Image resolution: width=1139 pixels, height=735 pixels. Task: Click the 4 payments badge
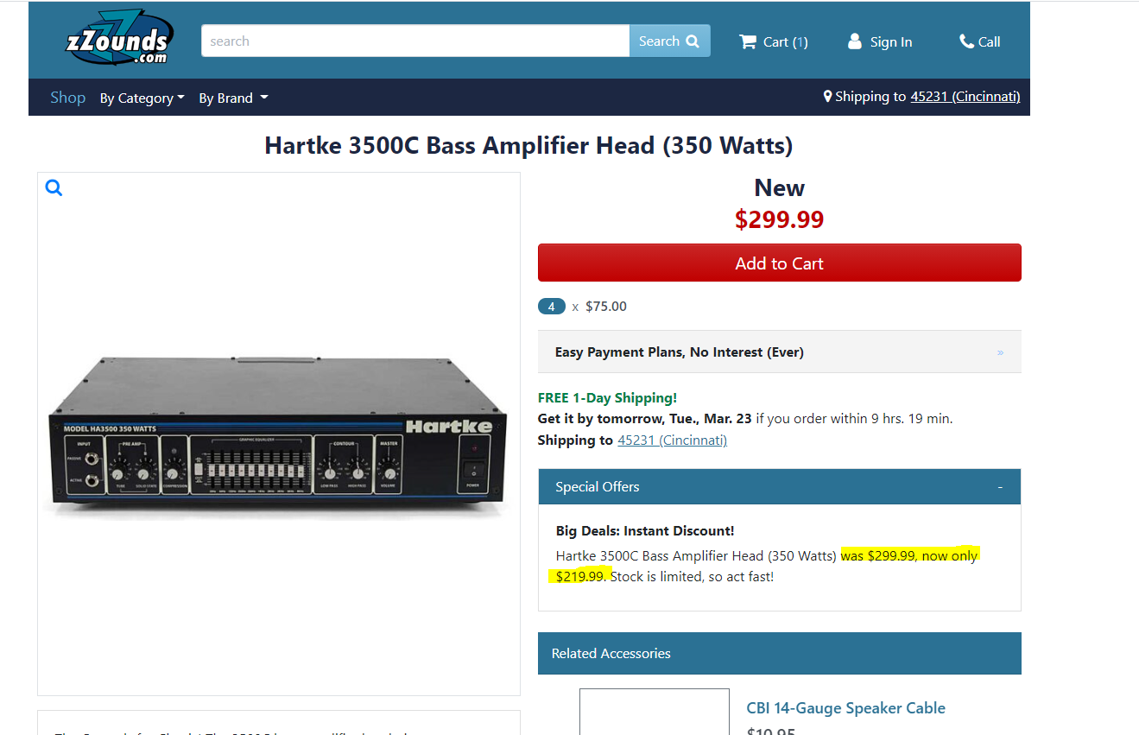[552, 307]
